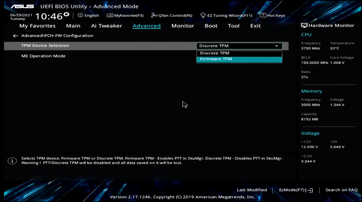
Task: Open Qfan Control from the top toolbar
Action: pos(171,15)
